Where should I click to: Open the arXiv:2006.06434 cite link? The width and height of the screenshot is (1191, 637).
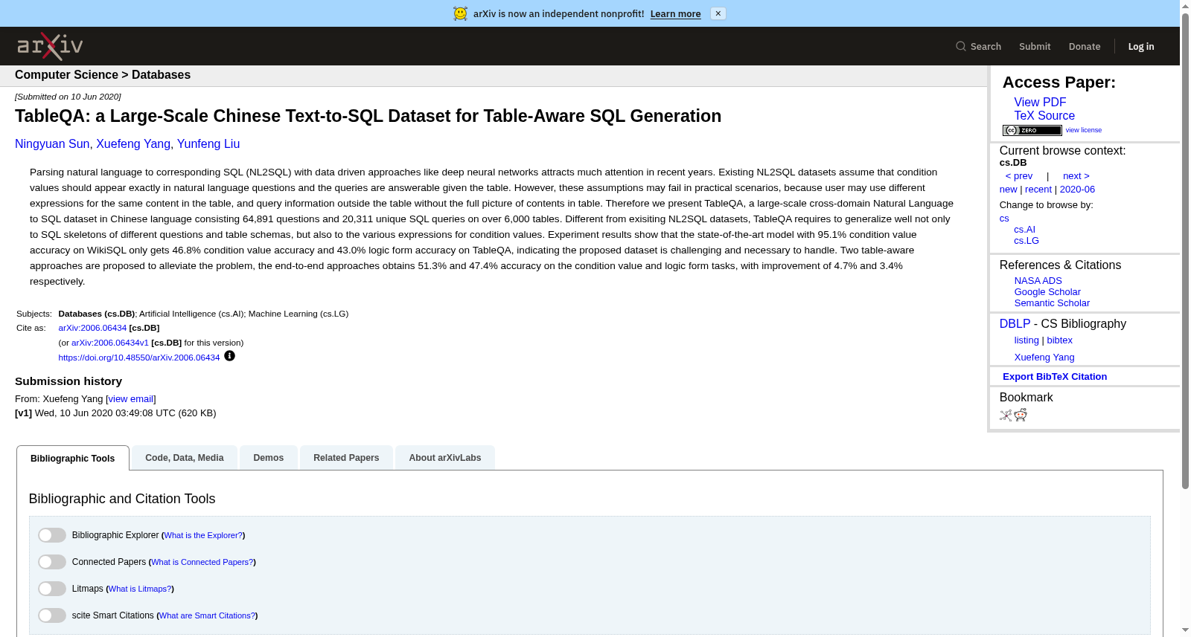tap(92, 328)
